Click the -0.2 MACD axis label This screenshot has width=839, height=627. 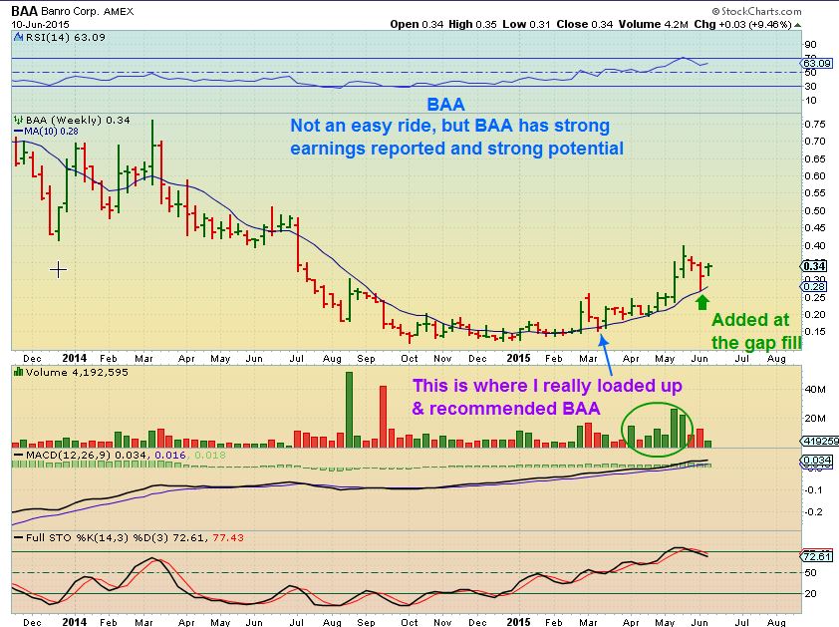814,512
